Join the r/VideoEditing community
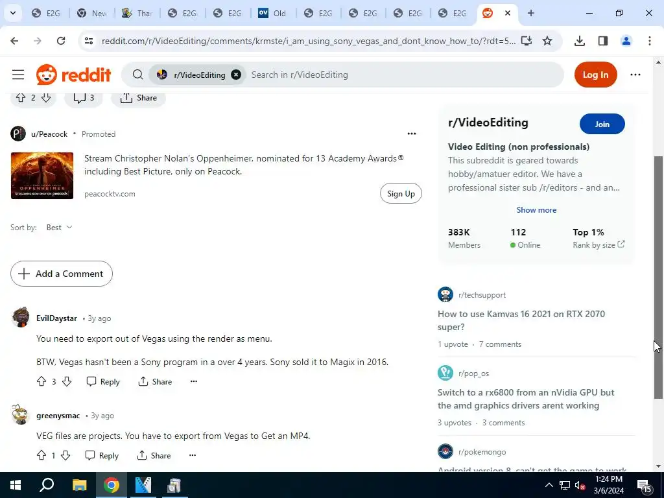Screen dimensions: 664x498 [602, 124]
